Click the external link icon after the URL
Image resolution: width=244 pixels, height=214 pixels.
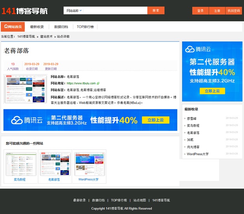click(x=98, y=83)
